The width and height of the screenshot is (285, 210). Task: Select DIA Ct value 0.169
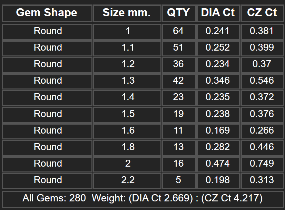click(218, 131)
